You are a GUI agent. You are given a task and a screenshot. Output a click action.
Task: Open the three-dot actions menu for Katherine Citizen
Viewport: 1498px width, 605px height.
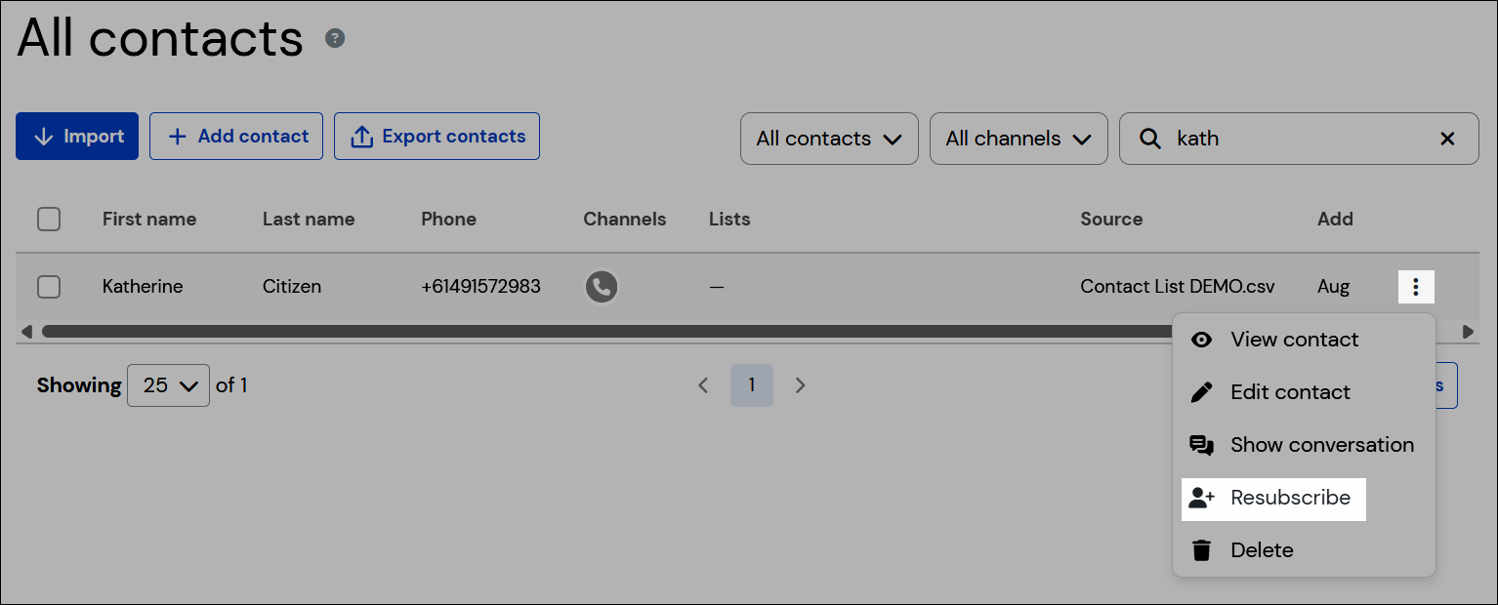tap(1416, 286)
